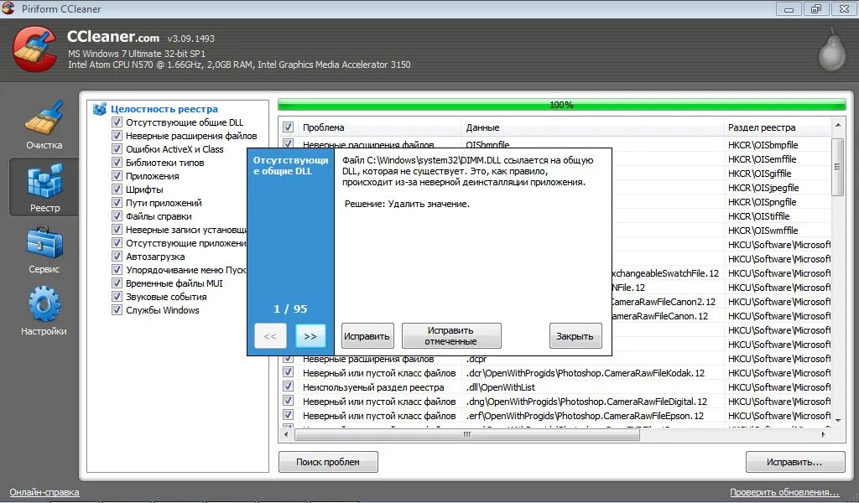
Task: Click the Поиск проблем button
Action: 328,462
